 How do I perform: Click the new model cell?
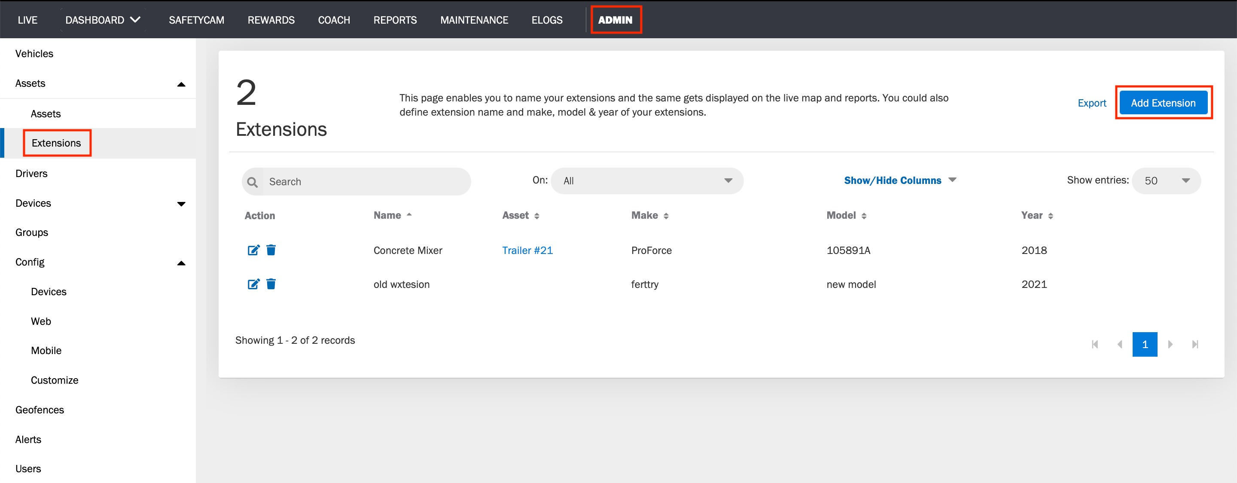(851, 284)
